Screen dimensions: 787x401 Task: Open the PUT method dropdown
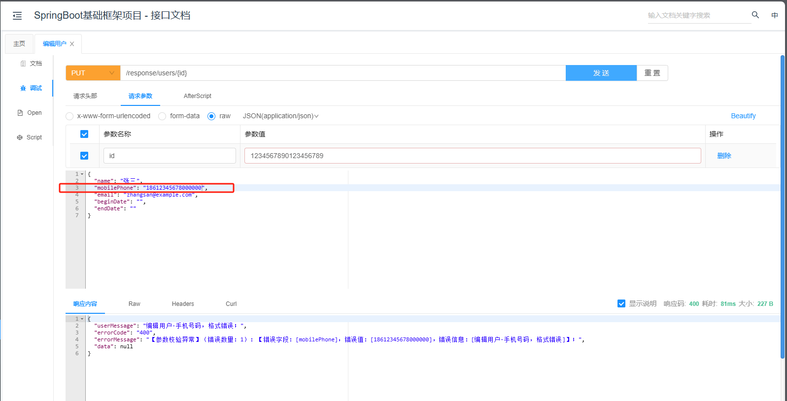(x=93, y=73)
